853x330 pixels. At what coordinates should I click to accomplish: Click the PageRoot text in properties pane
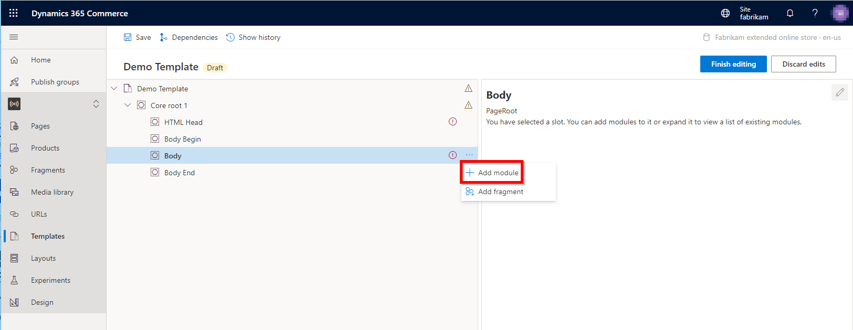pos(501,111)
